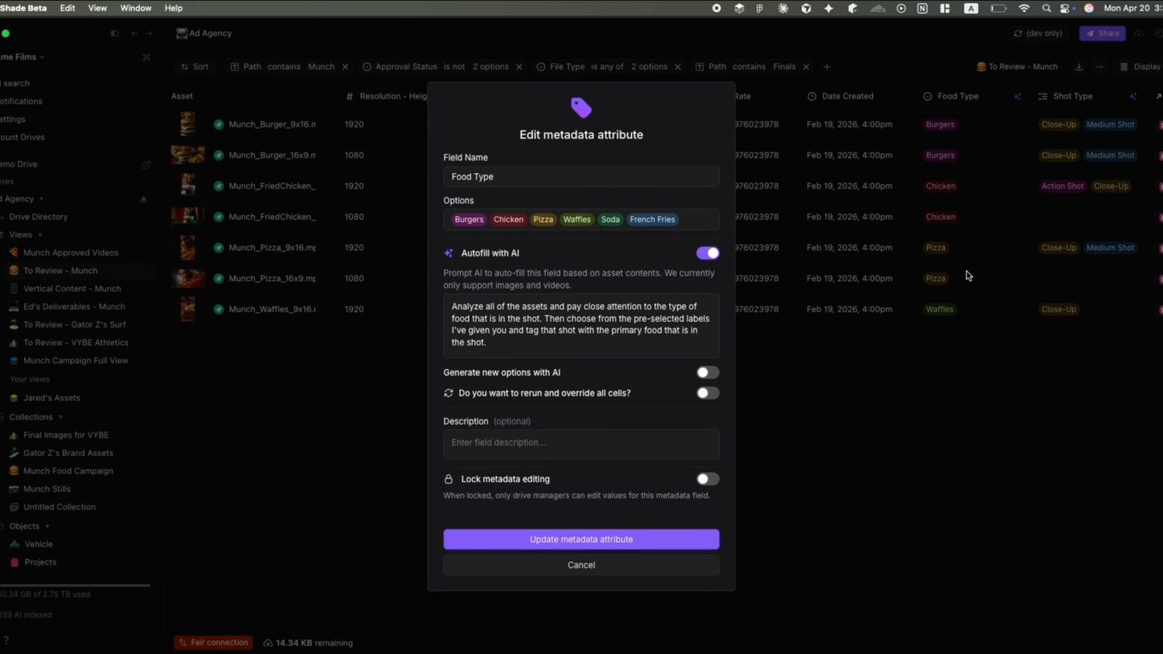This screenshot has width=1163, height=654.
Task: Select the Burgers option tag
Action: (469, 220)
